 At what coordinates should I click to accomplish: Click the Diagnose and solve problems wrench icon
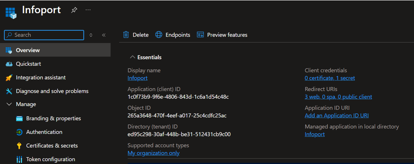click(x=9, y=91)
